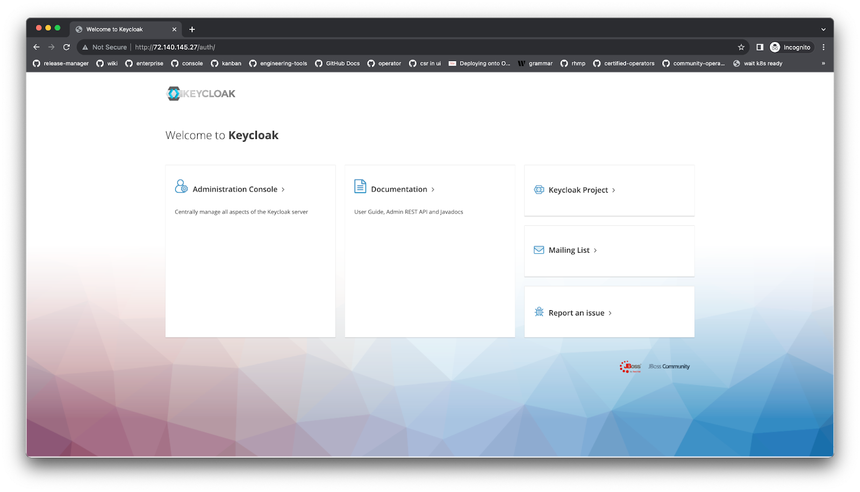Open the wiki bookmark
860x492 pixels.
pyautogui.click(x=107, y=63)
